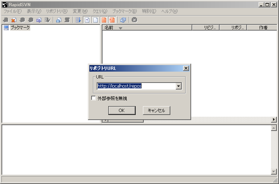Click the Commit toolbar icon, fourth in toolbar
Image resolution: width=279 pixels, height=184 pixels.
31,20
